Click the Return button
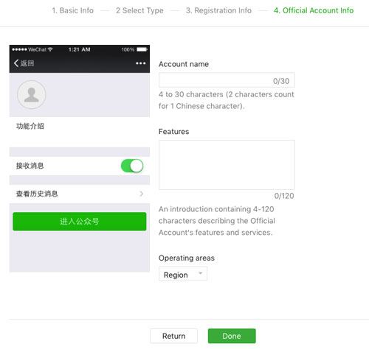Screen dimensions: 369x349 click(x=173, y=336)
